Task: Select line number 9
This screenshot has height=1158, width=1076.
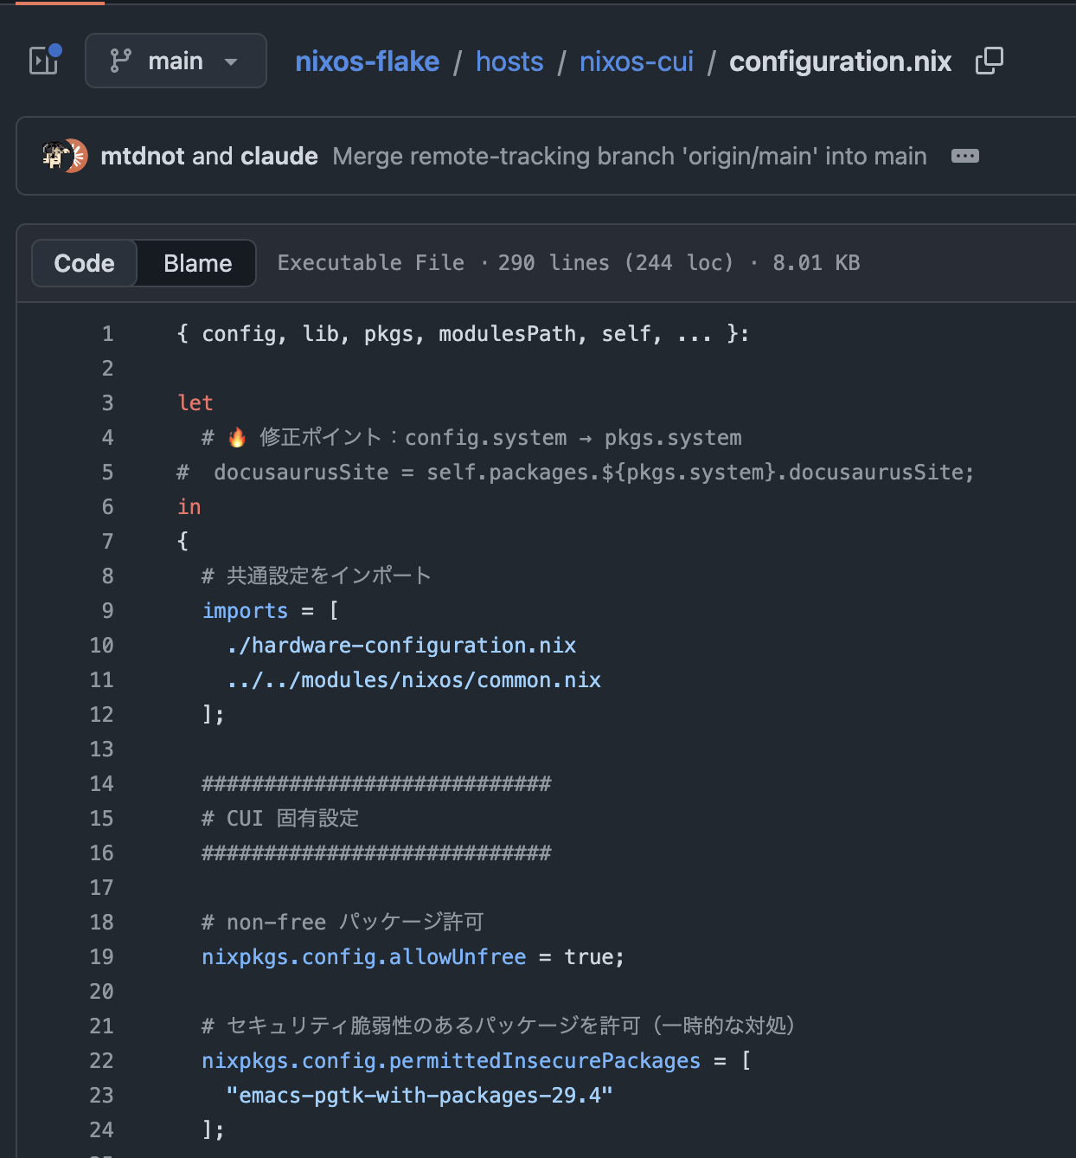Action: point(107,611)
